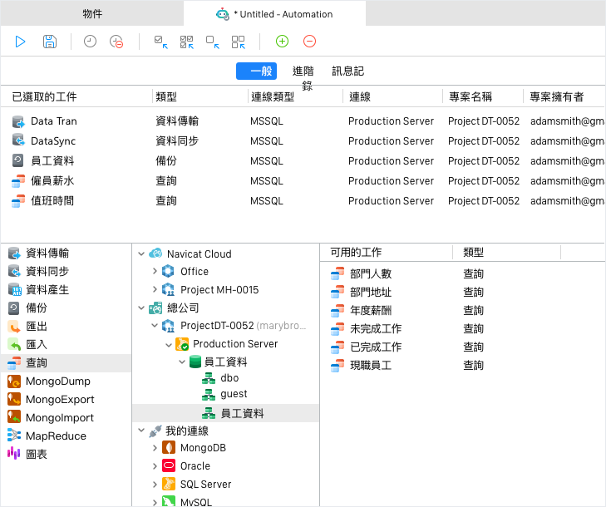Click the select all jobs checkmark icon

187,42
